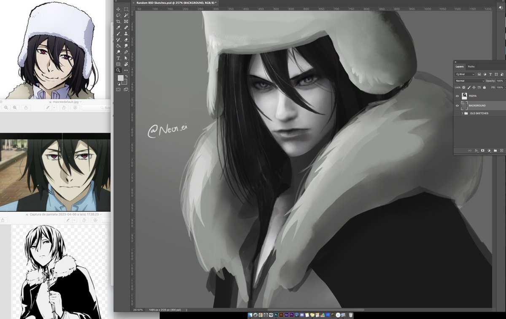Open the extra tools ellipsis menu
Viewport: 506px width, 319px height.
pos(126,70)
